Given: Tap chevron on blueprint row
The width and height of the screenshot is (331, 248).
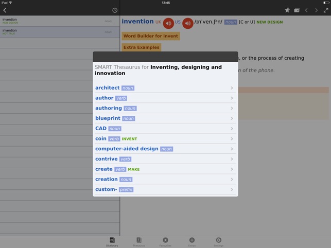Looking at the screenshot, I should [232, 118].
